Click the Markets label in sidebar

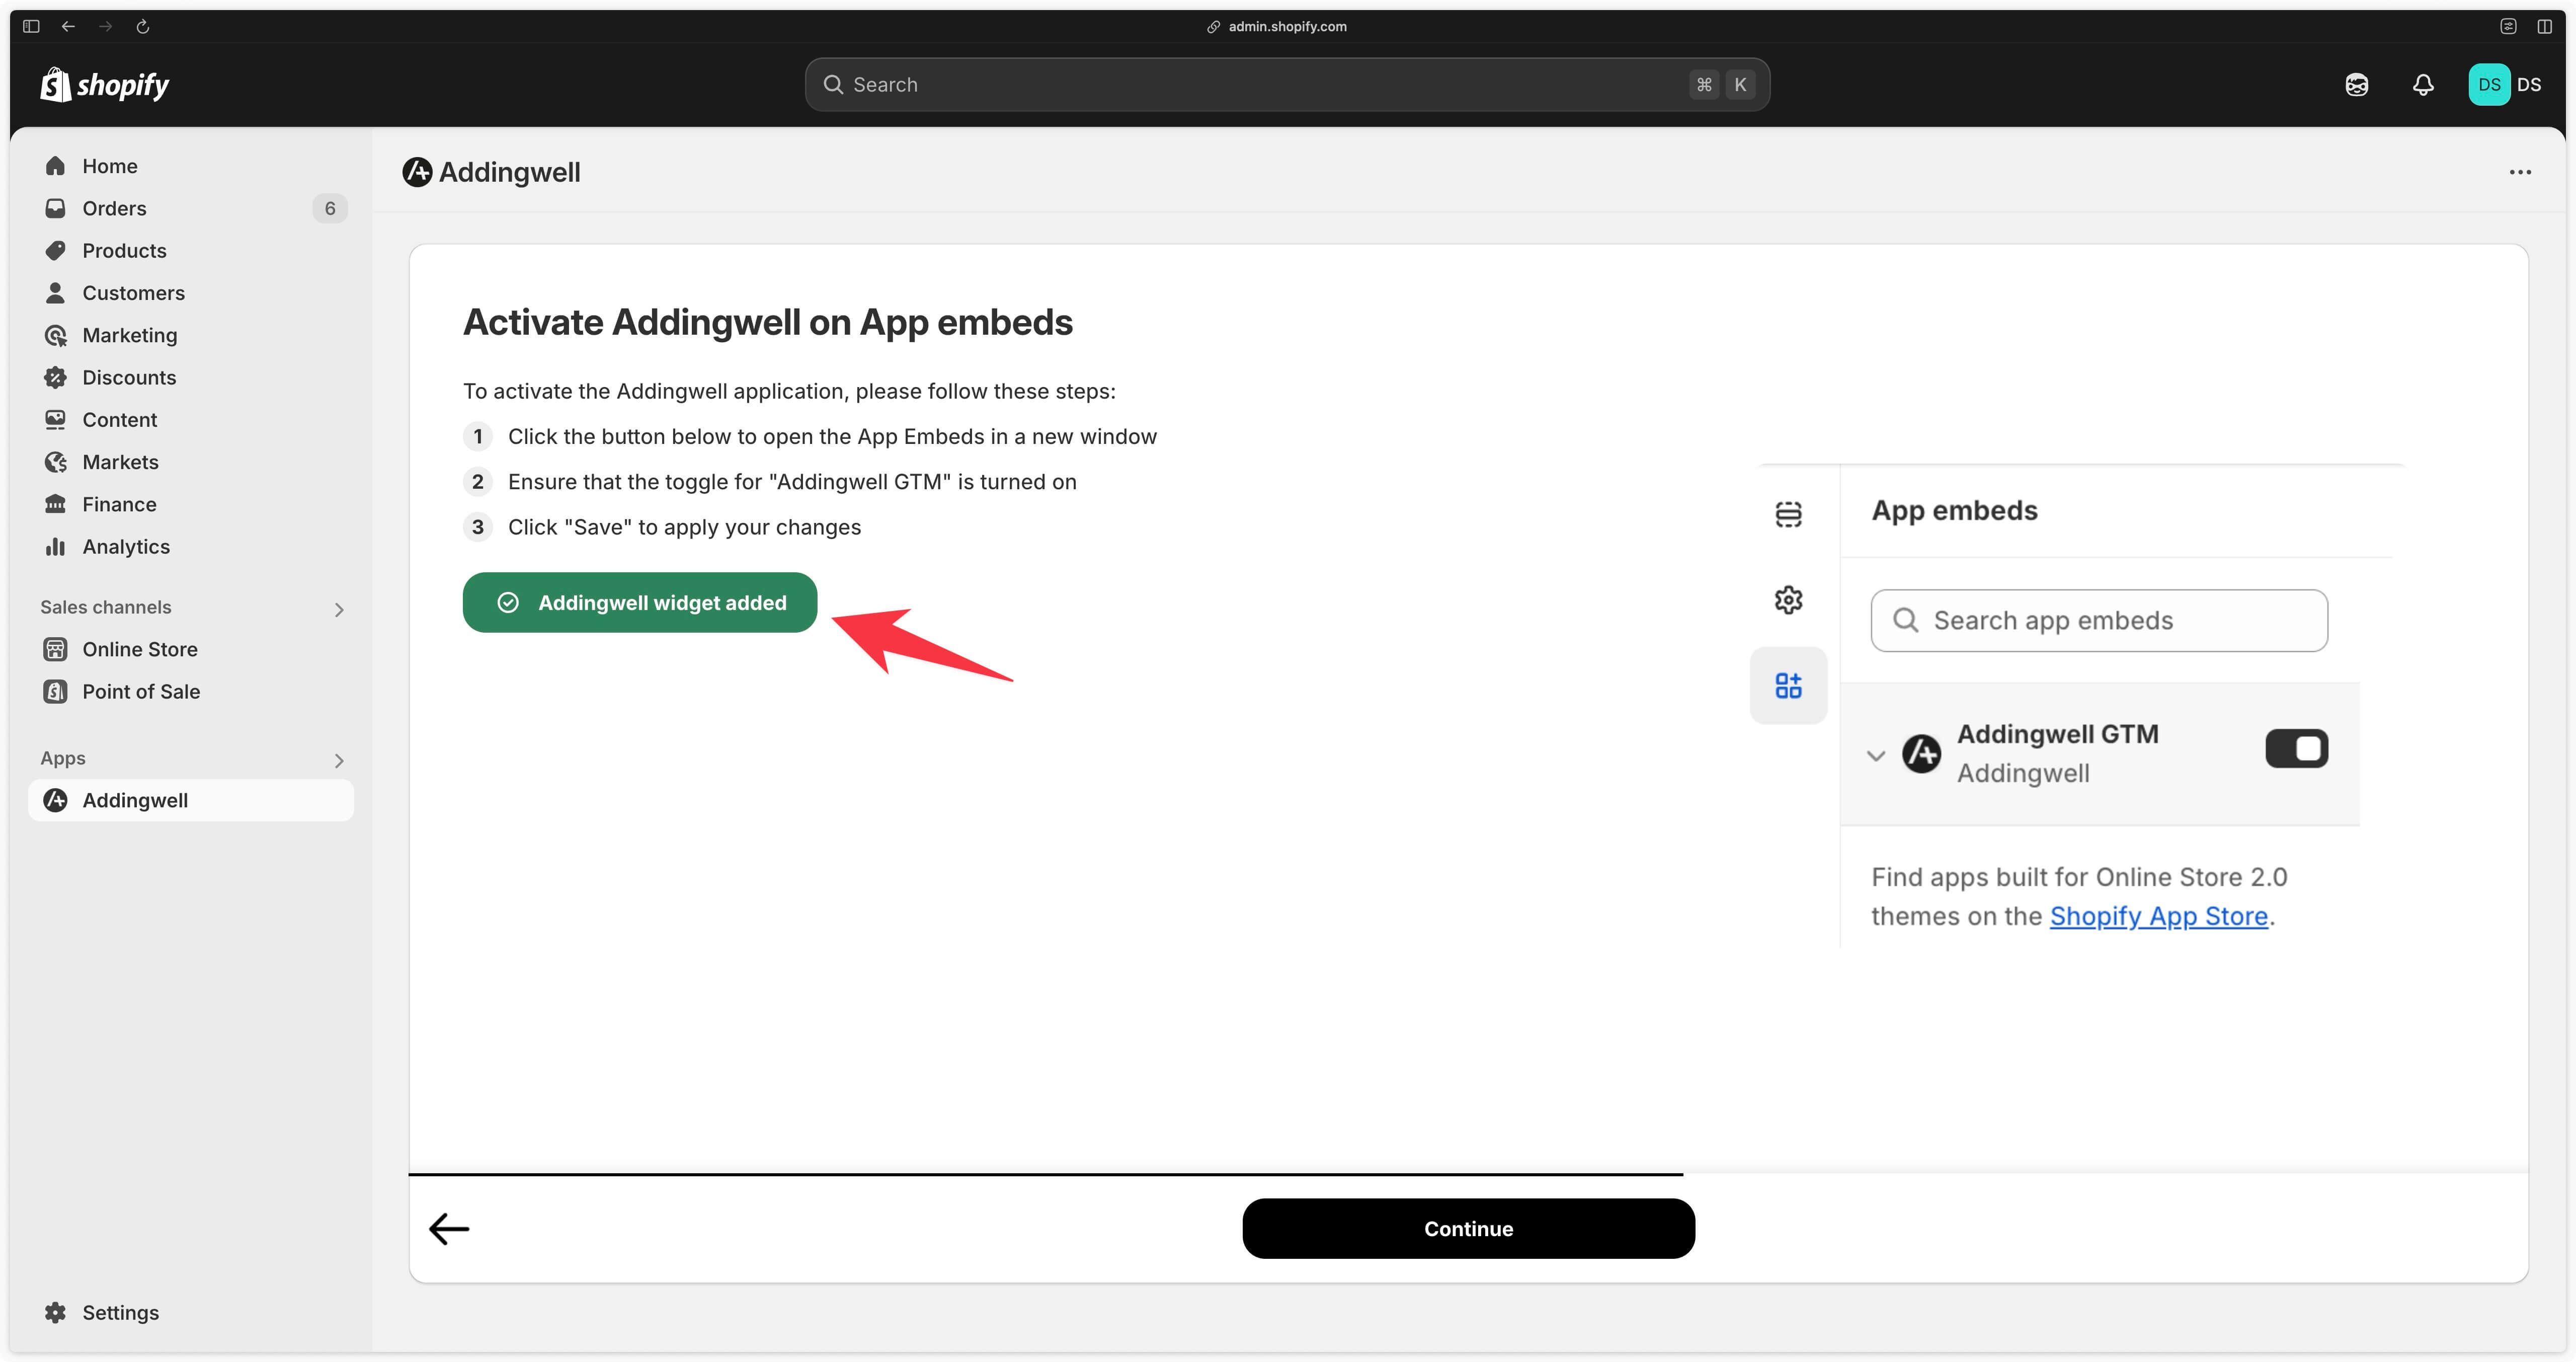pyautogui.click(x=120, y=462)
